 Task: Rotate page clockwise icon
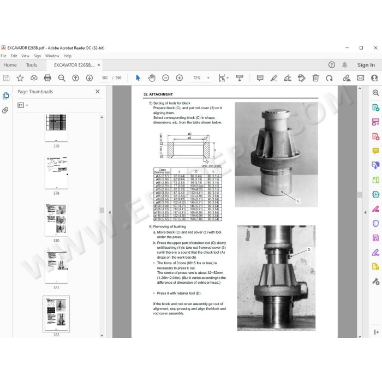point(330,78)
